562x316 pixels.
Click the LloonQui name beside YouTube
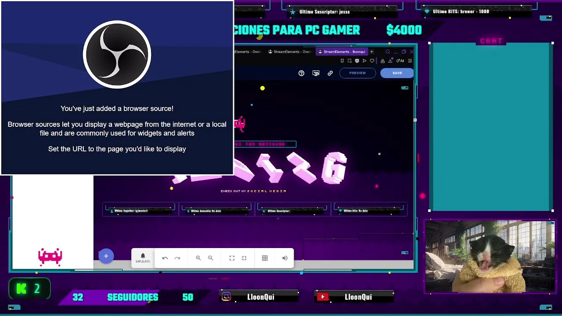point(358,297)
